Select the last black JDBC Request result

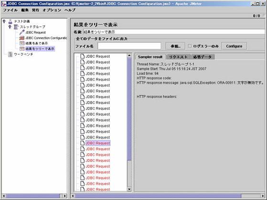click(x=98, y=137)
